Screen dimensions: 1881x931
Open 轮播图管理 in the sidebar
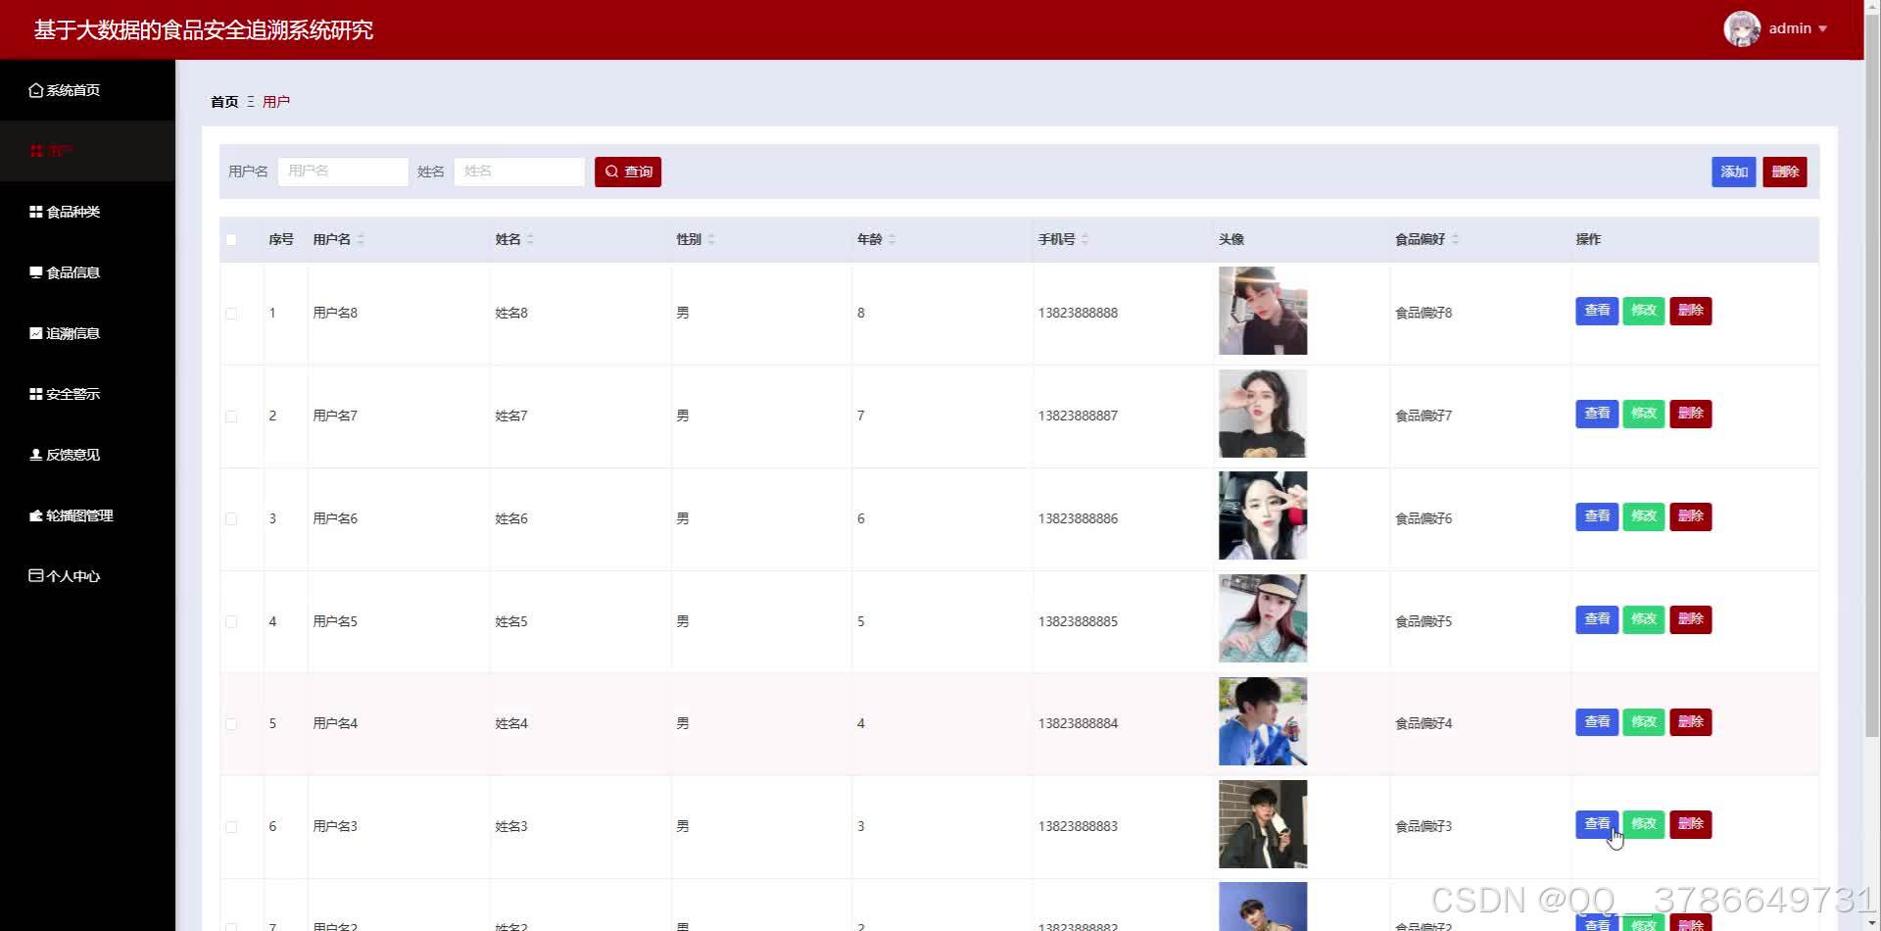click(87, 515)
